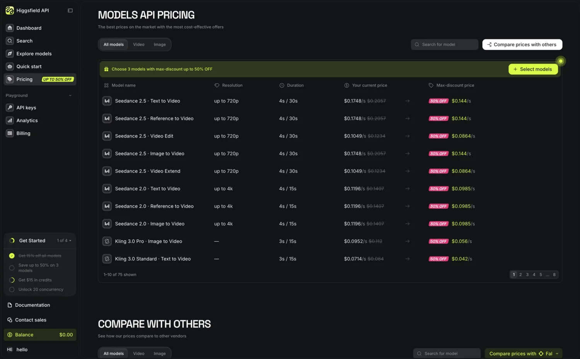Open the 'Compare prices with Fal' dropdown
The height and width of the screenshot is (359, 580).
524,354
